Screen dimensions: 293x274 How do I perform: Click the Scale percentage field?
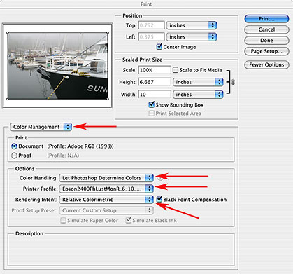click(155, 70)
